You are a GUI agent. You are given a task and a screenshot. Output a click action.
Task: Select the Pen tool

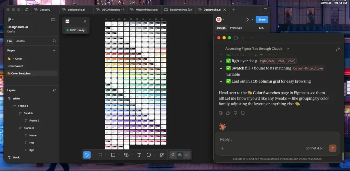pyautogui.click(x=126, y=155)
